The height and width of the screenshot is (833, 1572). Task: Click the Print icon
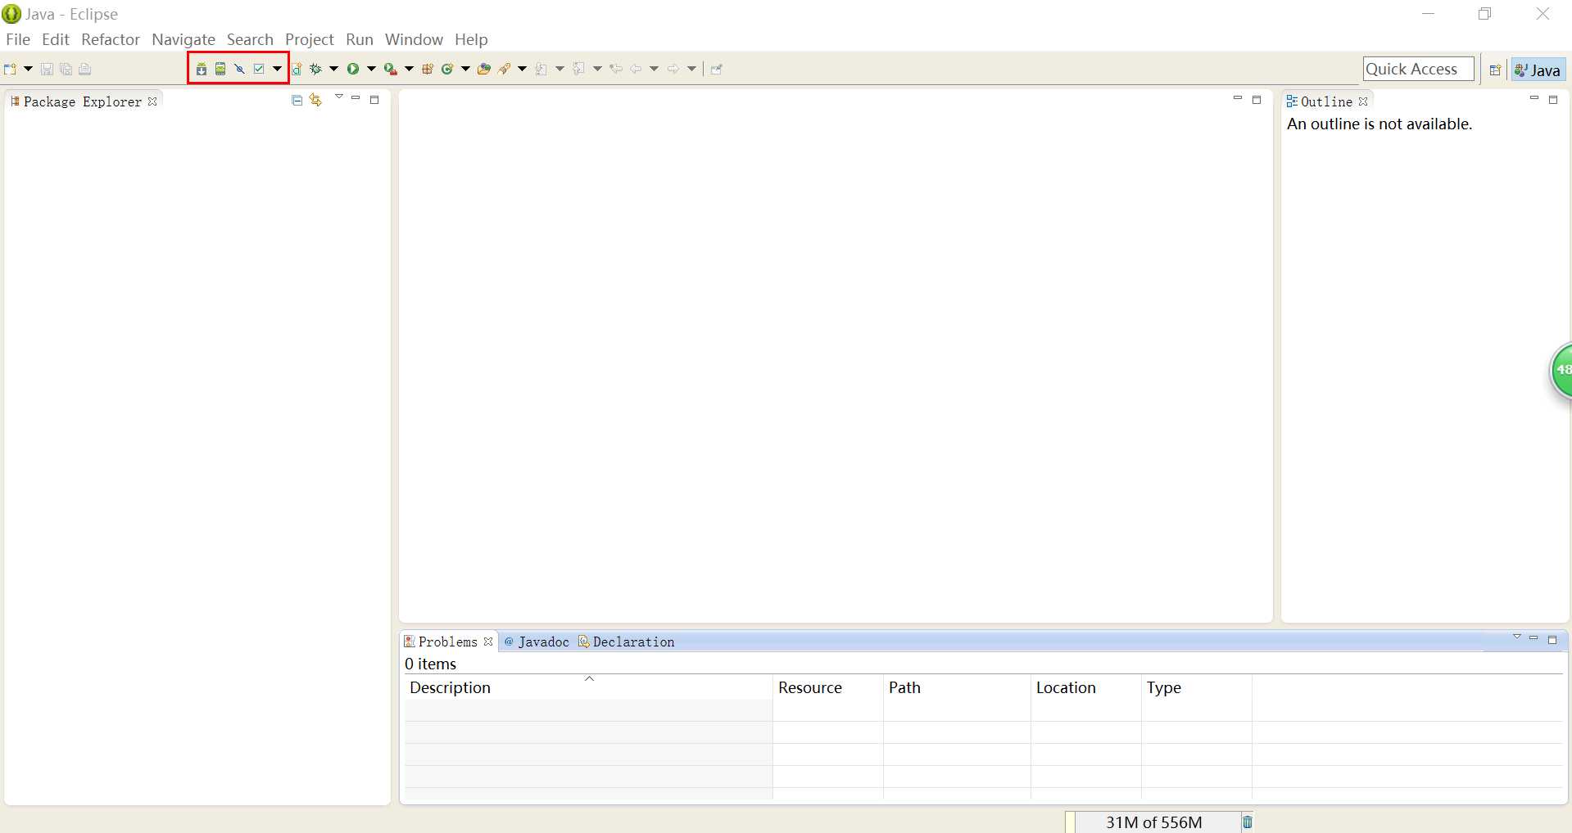[x=84, y=69]
